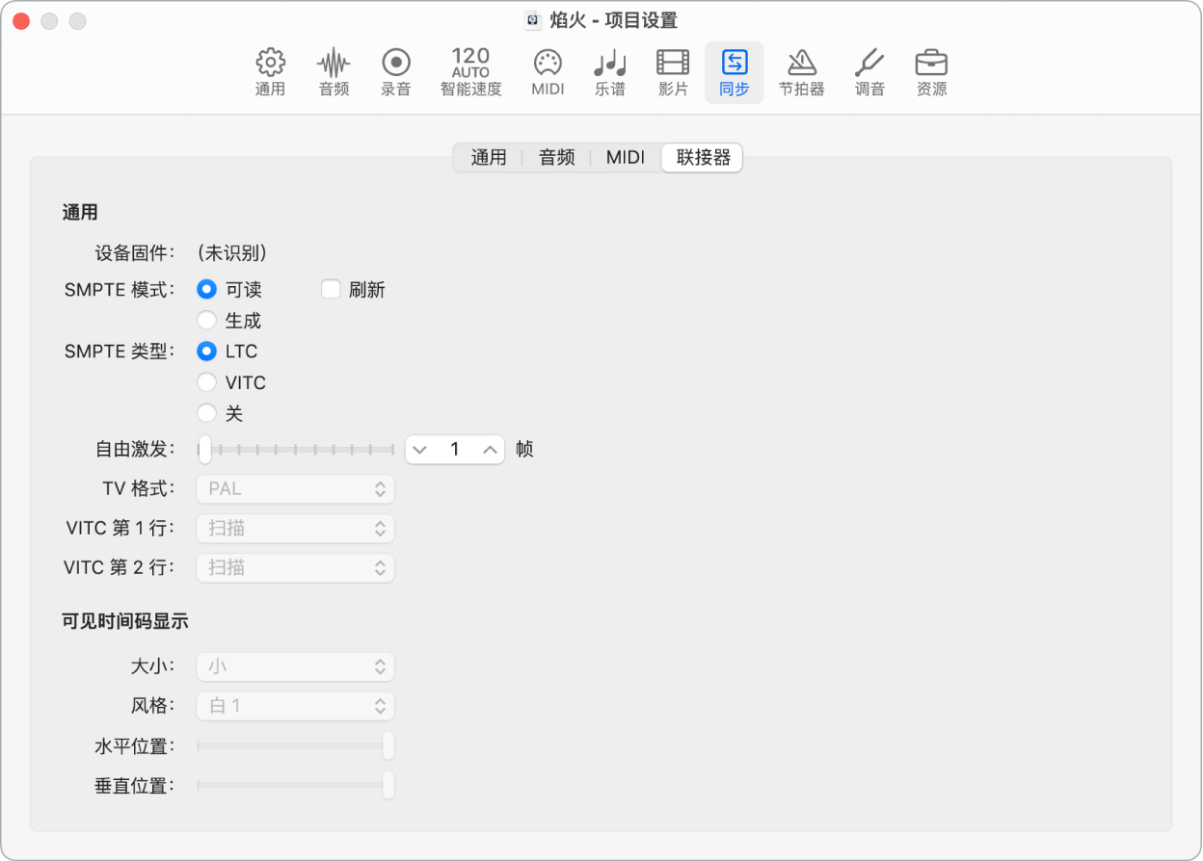
Task: Open the MIDI settings pane
Action: click(548, 72)
